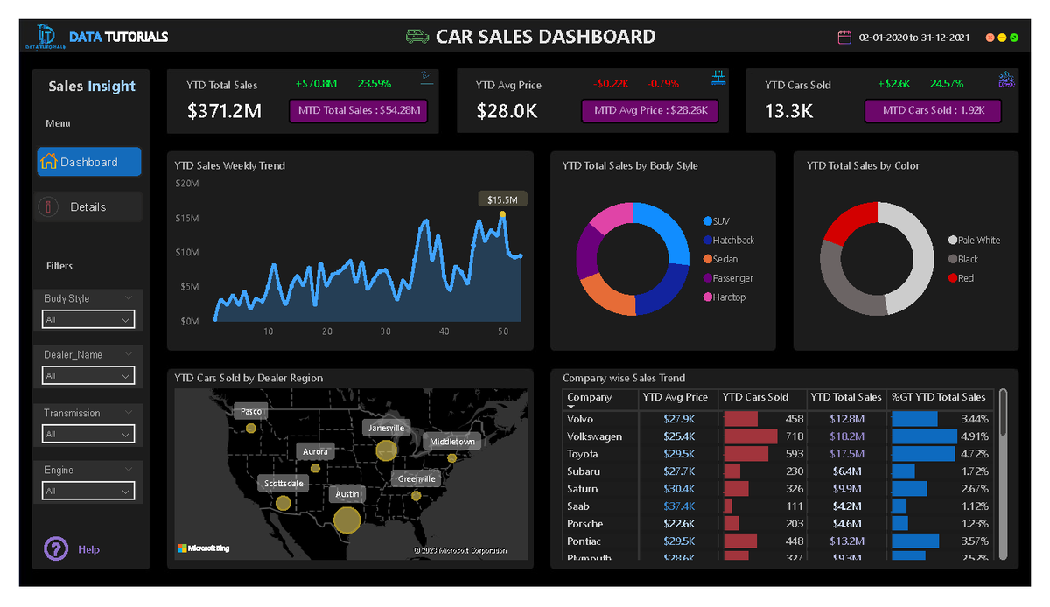Click the chart icon on YTD Total Sales card

point(426,77)
